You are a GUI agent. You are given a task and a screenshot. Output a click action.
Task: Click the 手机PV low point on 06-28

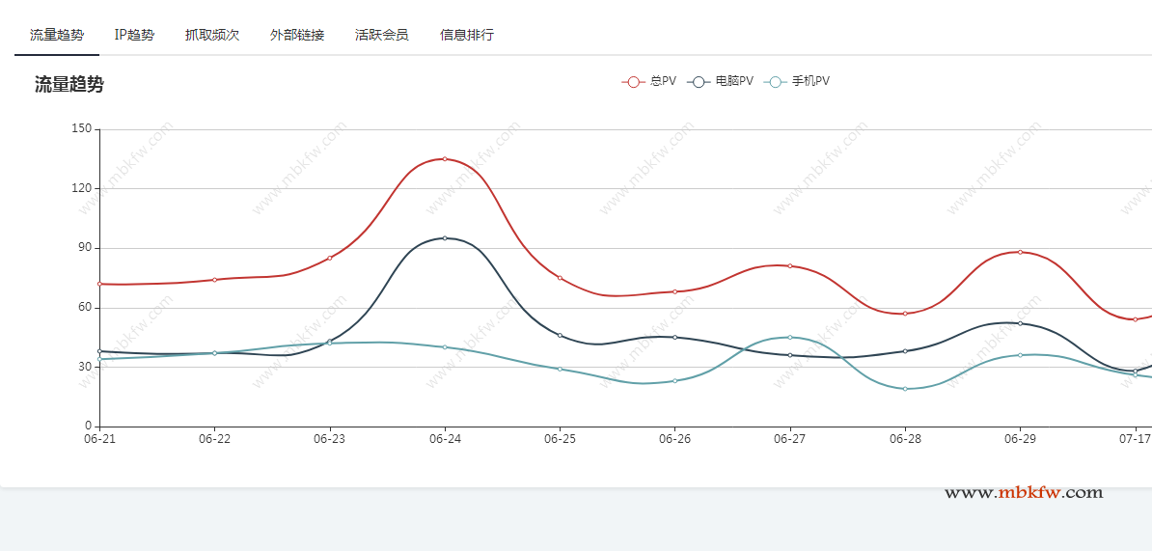coord(905,389)
